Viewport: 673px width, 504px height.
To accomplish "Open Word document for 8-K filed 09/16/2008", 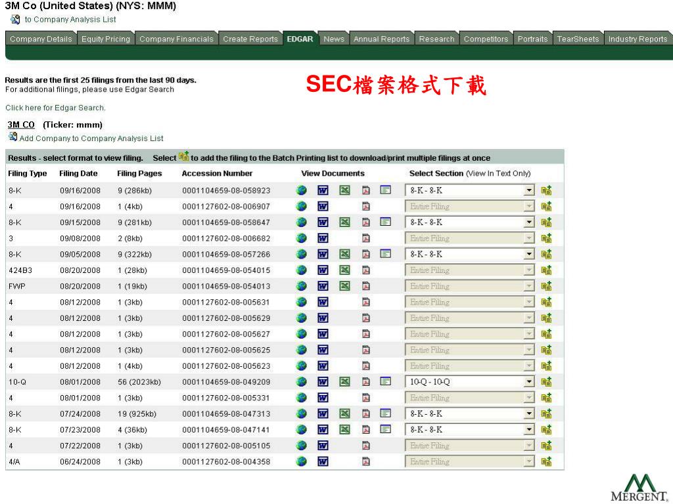I will 323,190.
